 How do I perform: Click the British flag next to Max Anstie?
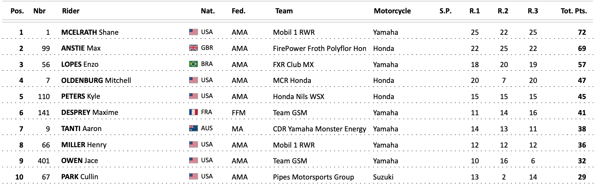pos(193,48)
